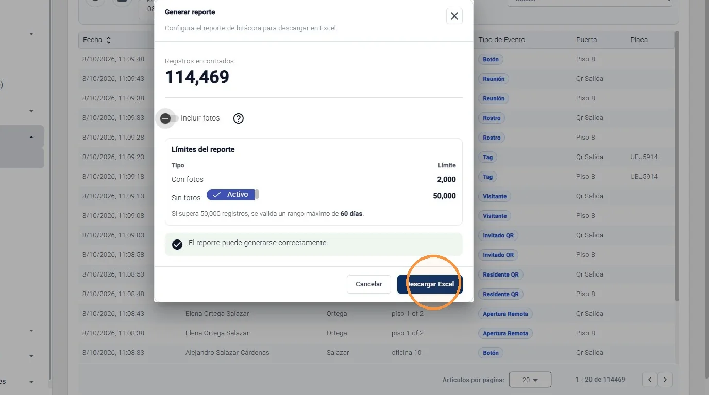The width and height of the screenshot is (709, 395).
Task: Select the Residente QR tag at 11:08:53
Action: pos(501,274)
